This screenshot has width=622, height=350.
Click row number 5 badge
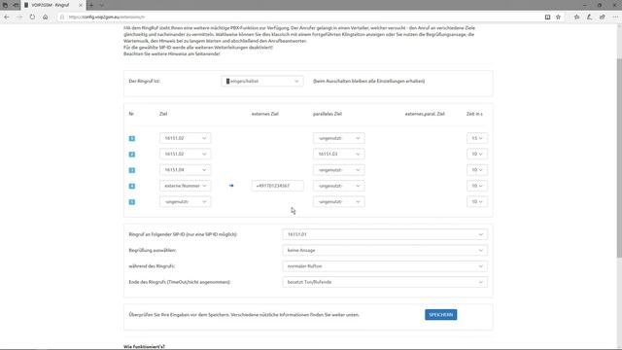tap(132, 202)
